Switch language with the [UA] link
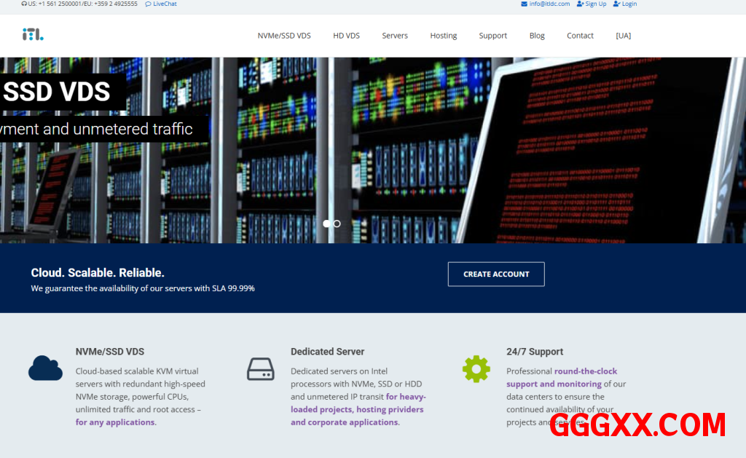The width and height of the screenshot is (746, 458). tap(623, 36)
